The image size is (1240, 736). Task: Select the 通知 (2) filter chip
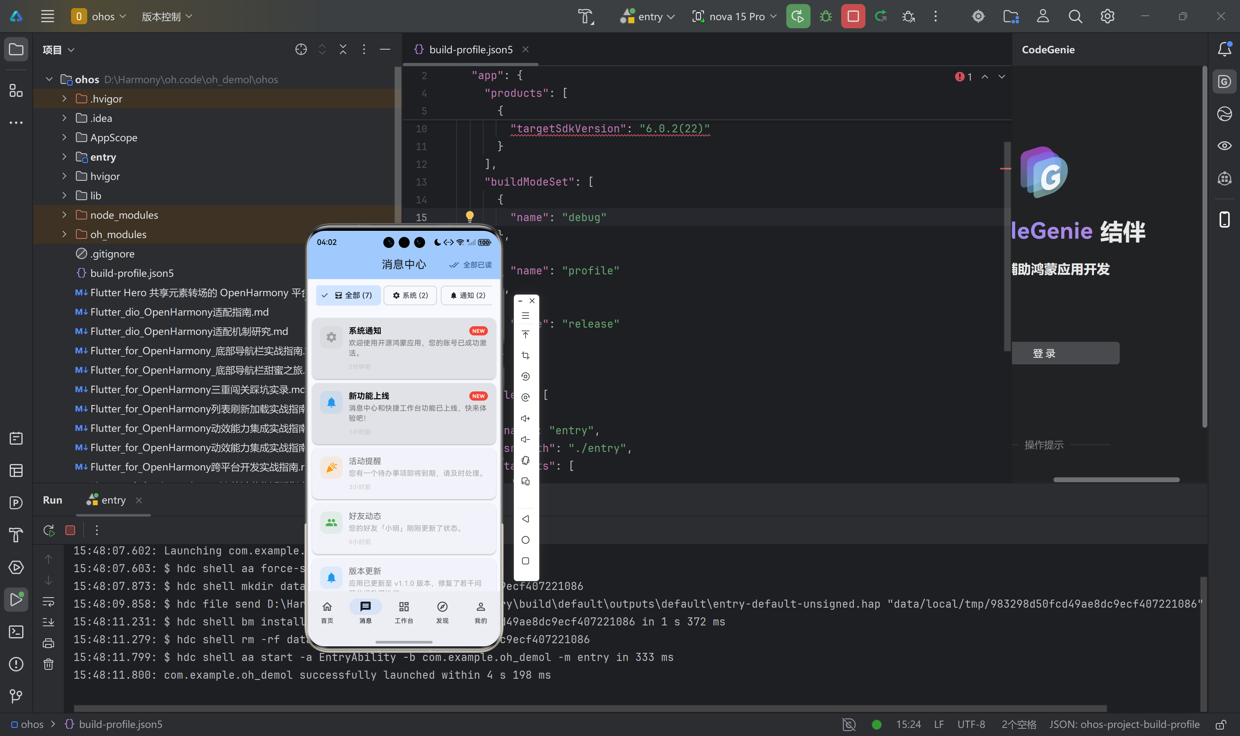[x=467, y=295]
